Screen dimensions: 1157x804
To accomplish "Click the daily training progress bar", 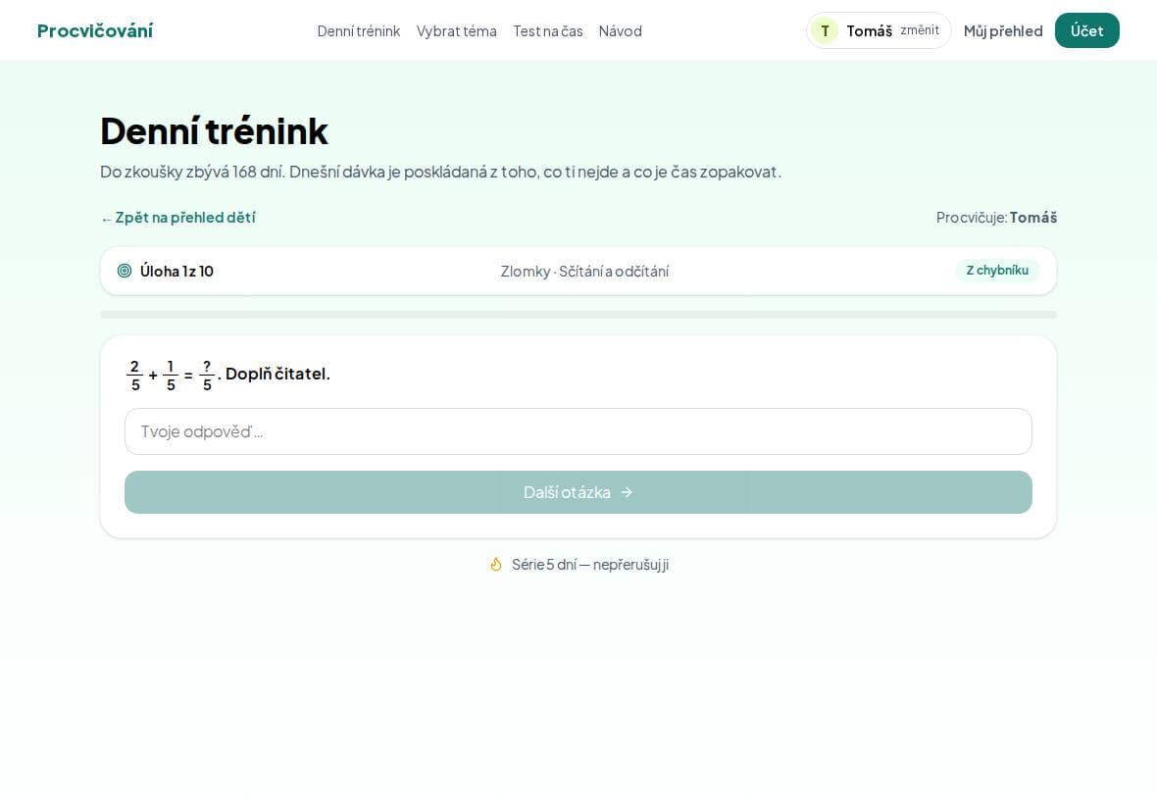I will click(578, 315).
